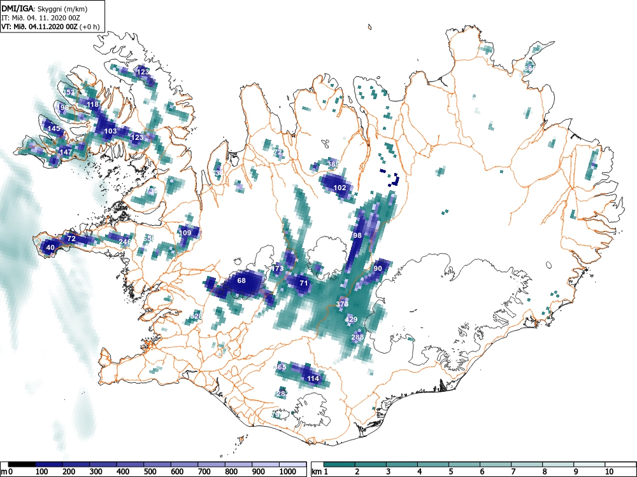637x477 pixels.
Task: Click the '7' tick on the kilometre legend
Action: pyautogui.click(x=513, y=472)
